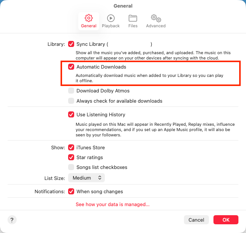Open the General preferences tab

89,21
